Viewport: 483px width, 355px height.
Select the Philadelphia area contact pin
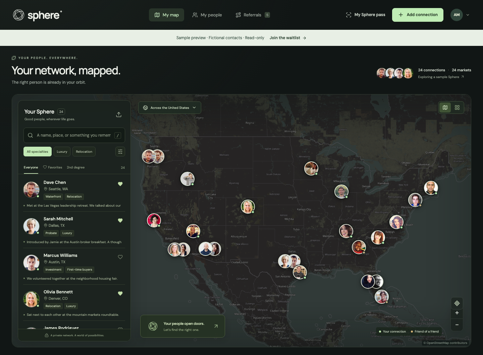tap(415, 200)
